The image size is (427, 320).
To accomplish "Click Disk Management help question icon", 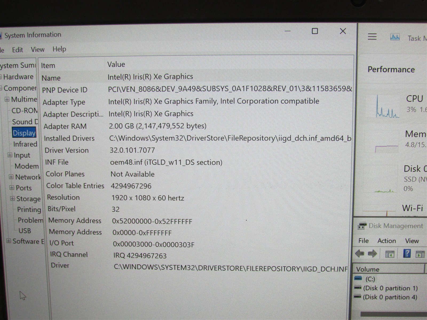I will [x=407, y=253].
